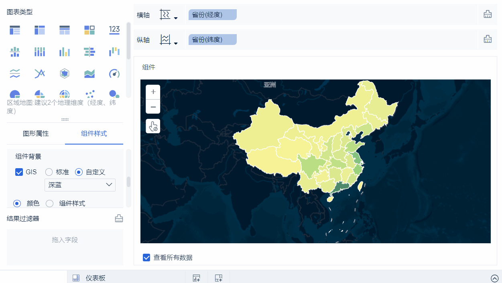Toggle the map hand selection tool
The height and width of the screenshot is (283, 502).
pyautogui.click(x=153, y=126)
